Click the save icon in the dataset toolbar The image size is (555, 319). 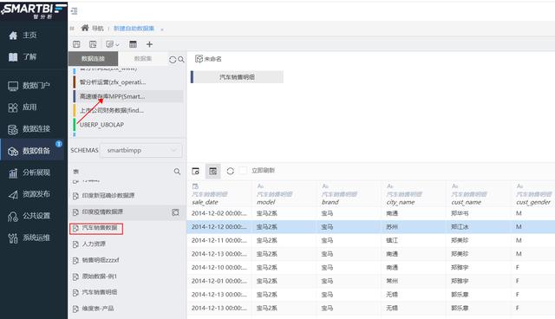coord(76,44)
